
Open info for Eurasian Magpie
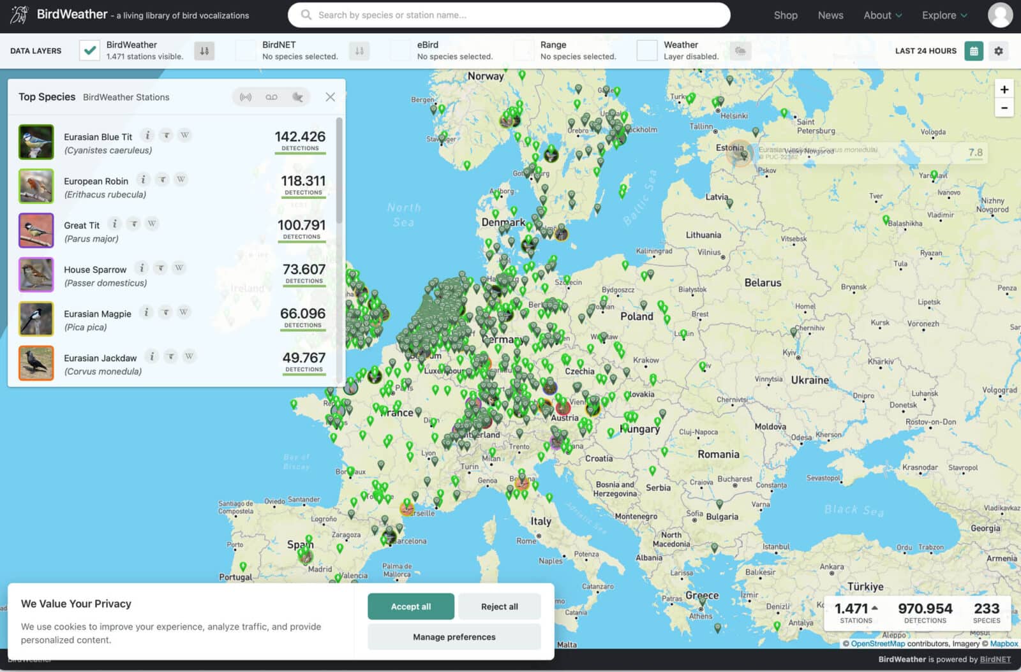(147, 312)
